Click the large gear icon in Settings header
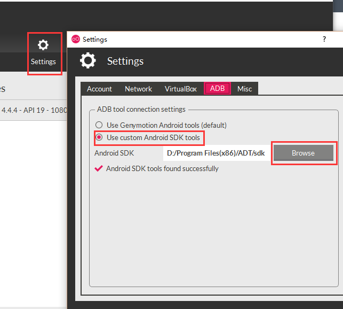343x309 pixels. 87,60
